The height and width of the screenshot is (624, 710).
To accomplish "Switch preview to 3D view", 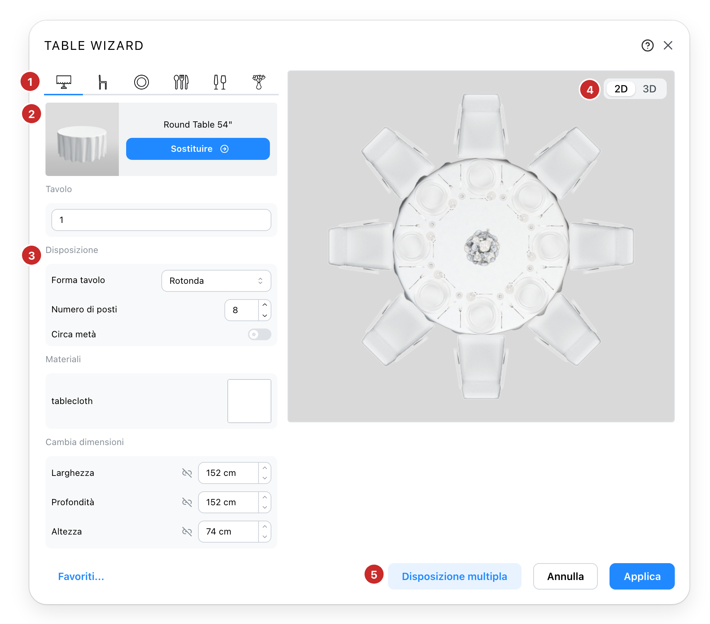I will [649, 89].
